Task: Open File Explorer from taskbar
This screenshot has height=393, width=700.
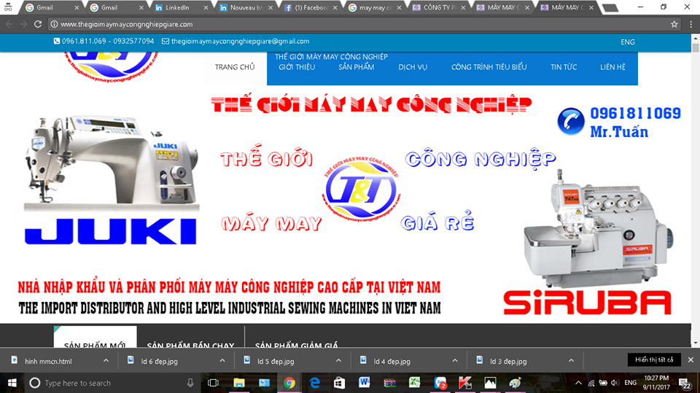Action: [239, 383]
